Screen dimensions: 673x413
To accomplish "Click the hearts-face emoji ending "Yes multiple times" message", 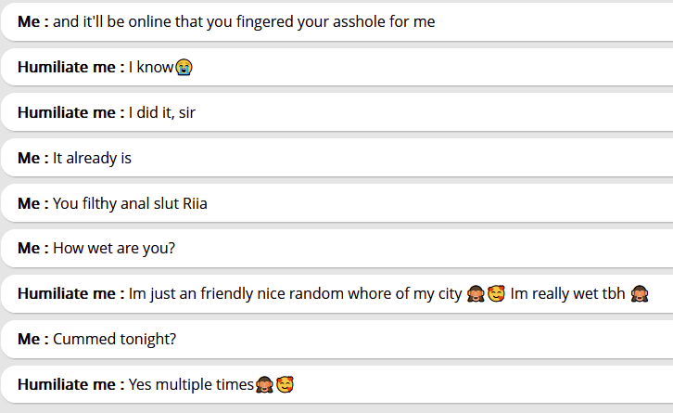I will point(284,384).
